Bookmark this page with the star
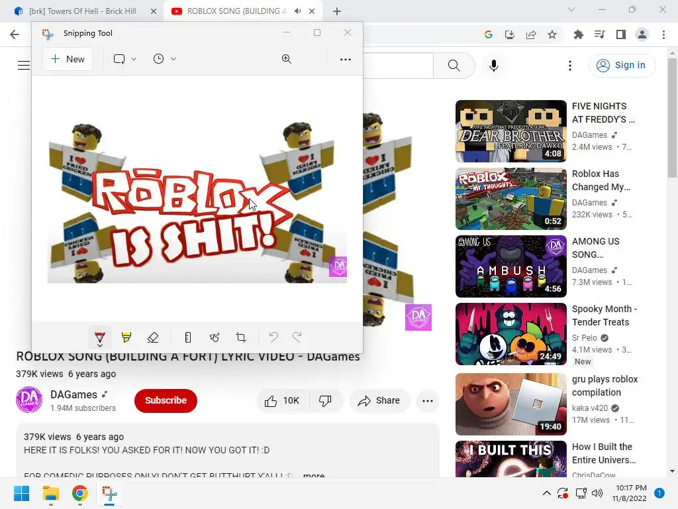This screenshot has width=678, height=509. 552,34
